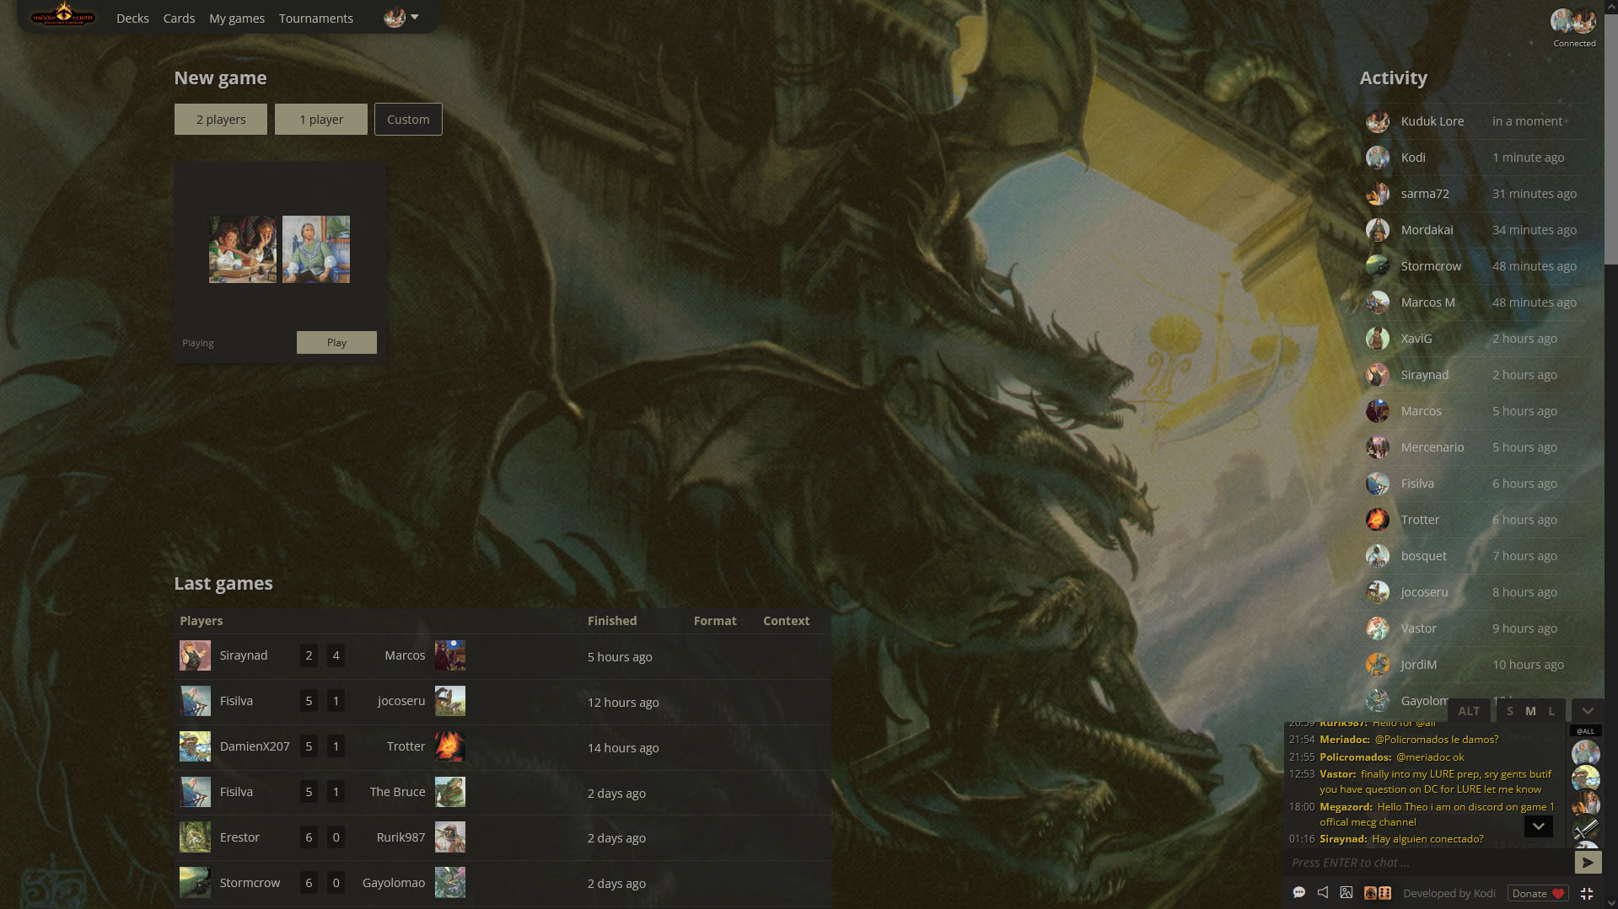
Task: Start a 1 player game
Action: point(321,120)
